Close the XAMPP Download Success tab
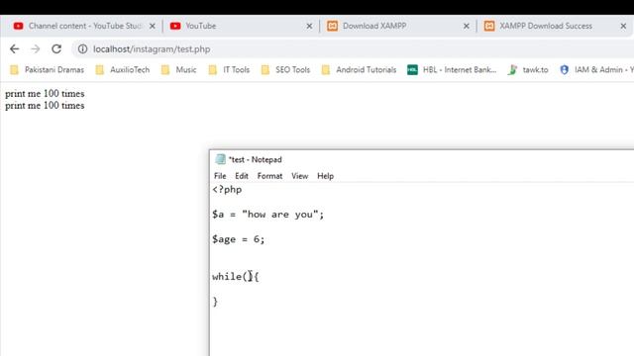The height and width of the screenshot is (356, 634). [623, 27]
